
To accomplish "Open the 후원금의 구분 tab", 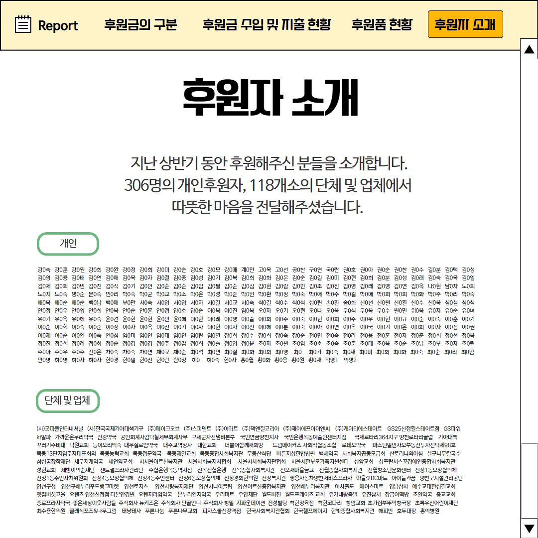I will pyautogui.click(x=140, y=24).
